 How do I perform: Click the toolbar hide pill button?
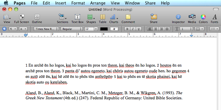[x=216, y=9]
